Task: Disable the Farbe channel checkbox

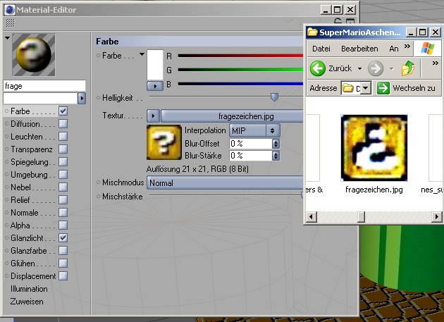Action: 63,111
